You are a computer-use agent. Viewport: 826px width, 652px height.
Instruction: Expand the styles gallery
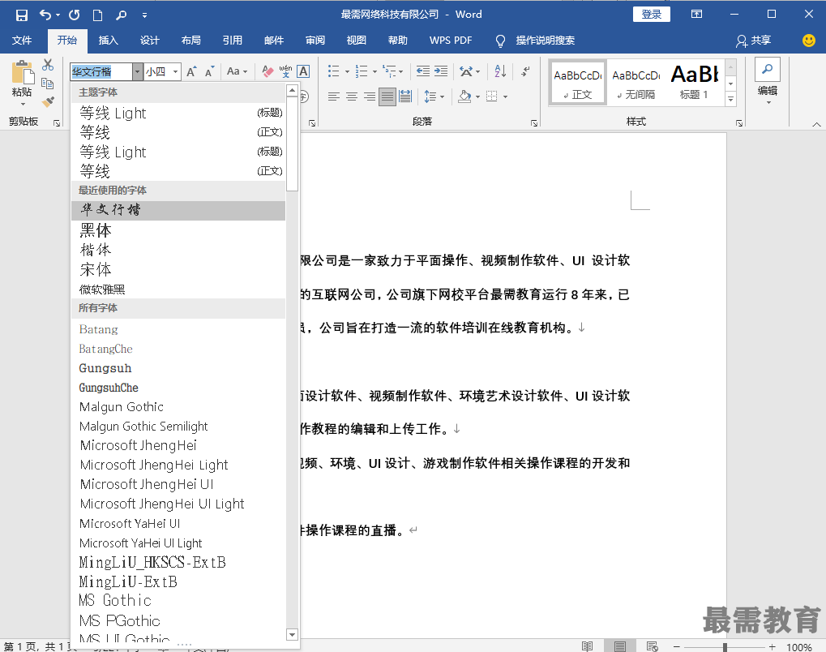point(730,99)
